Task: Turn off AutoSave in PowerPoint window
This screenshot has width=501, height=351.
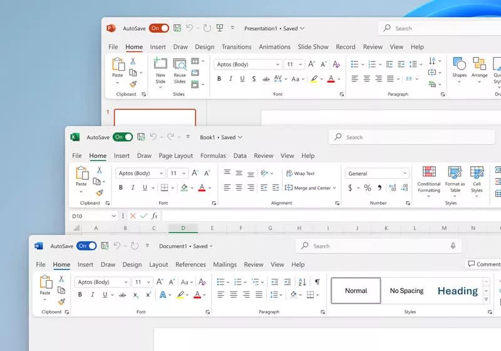Action: point(159,28)
